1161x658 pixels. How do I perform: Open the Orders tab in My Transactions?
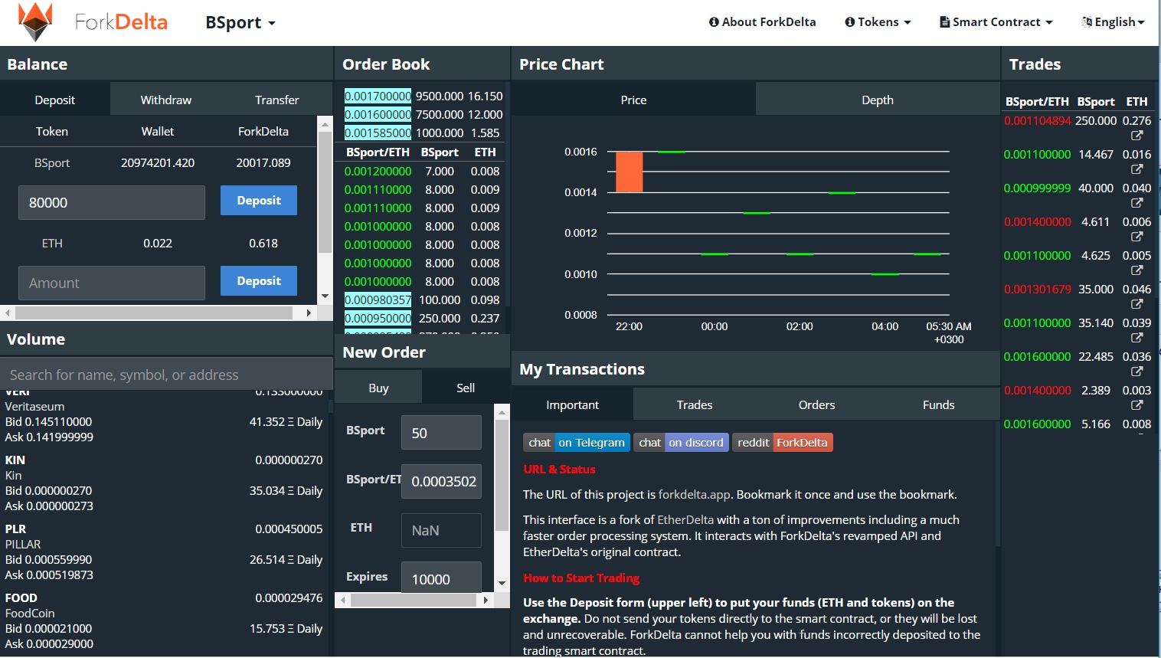pyautogui.click(x=816, y=404)
